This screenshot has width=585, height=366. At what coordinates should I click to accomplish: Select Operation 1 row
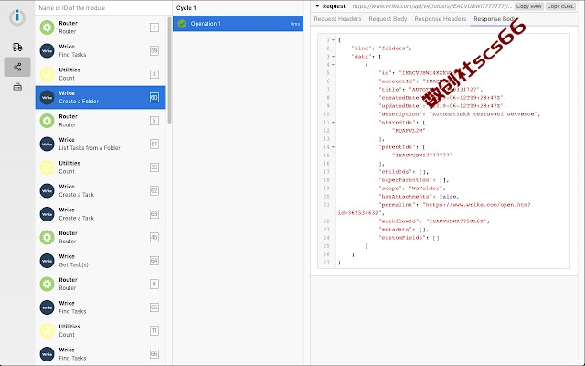click(238, 24)
